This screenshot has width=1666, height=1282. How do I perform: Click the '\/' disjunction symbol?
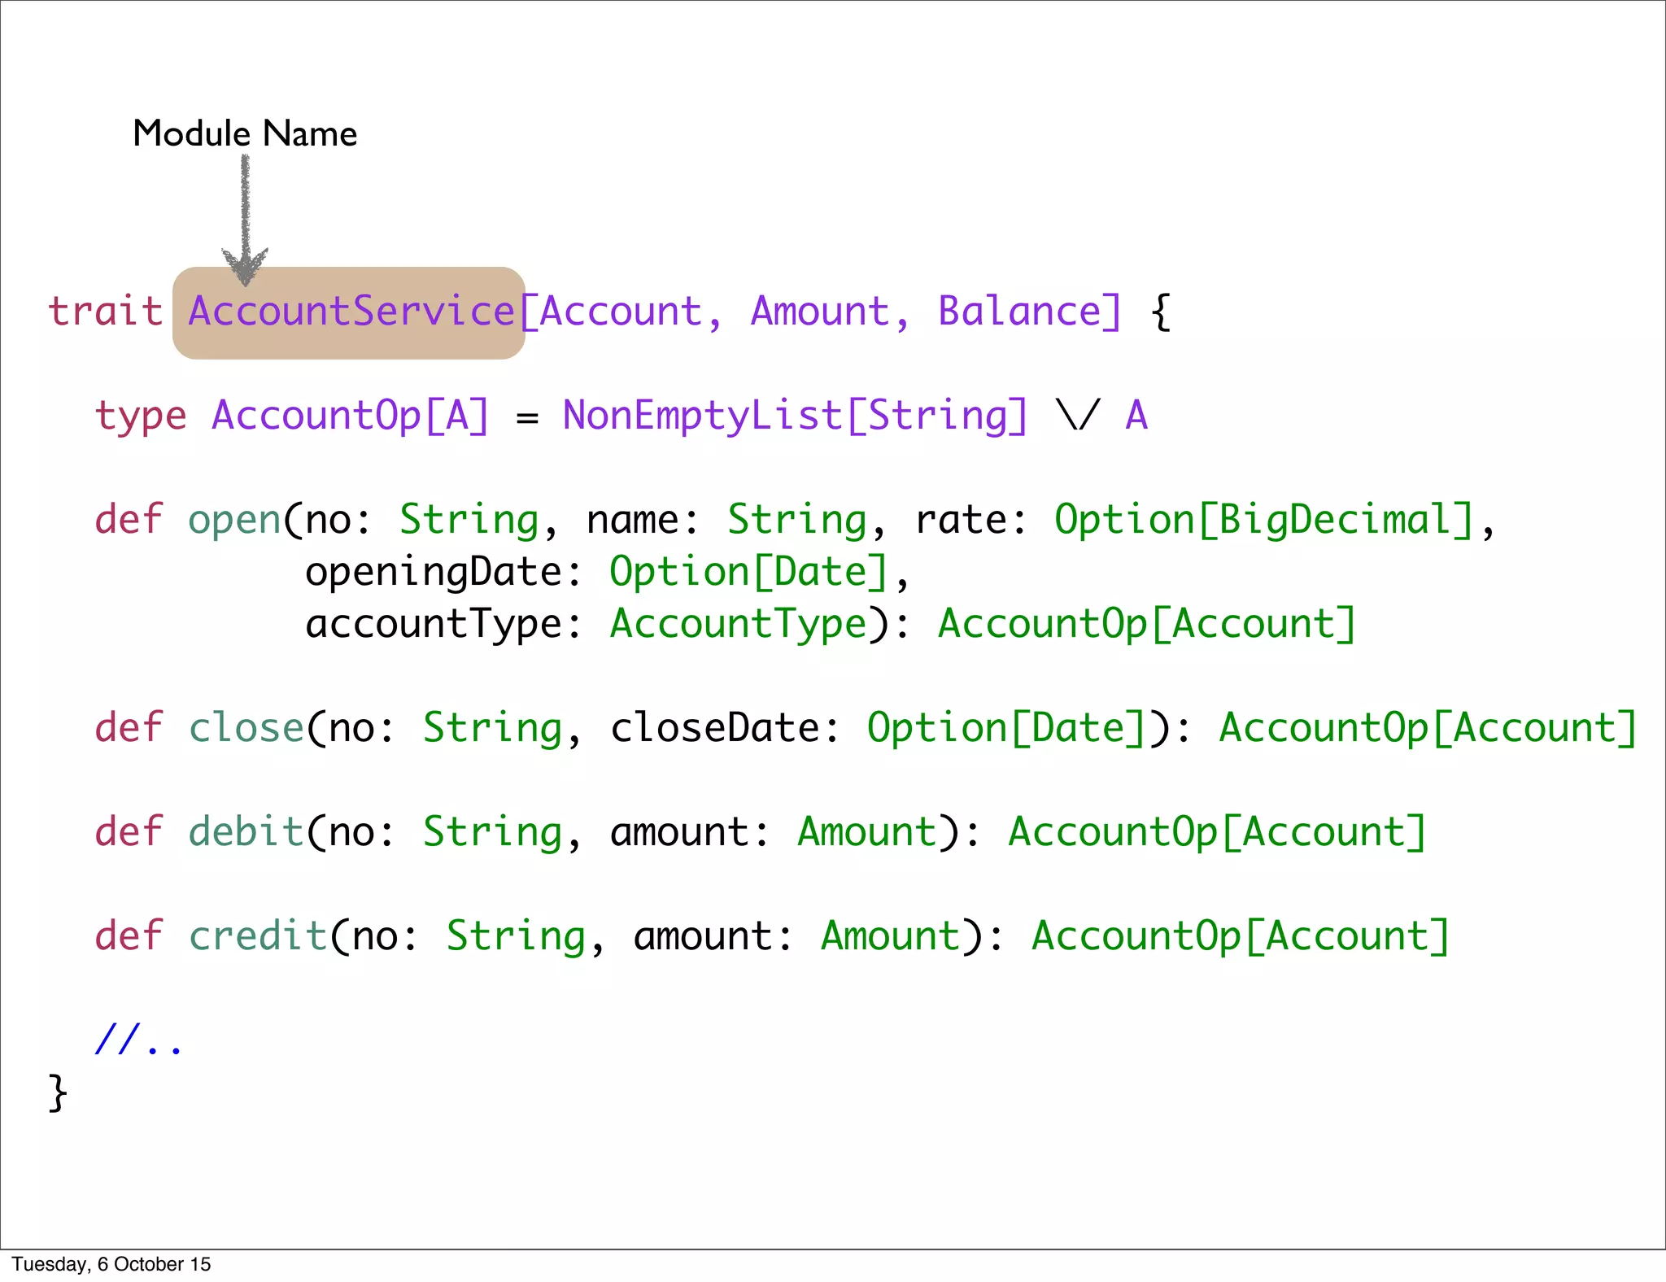pos(1079,415)
